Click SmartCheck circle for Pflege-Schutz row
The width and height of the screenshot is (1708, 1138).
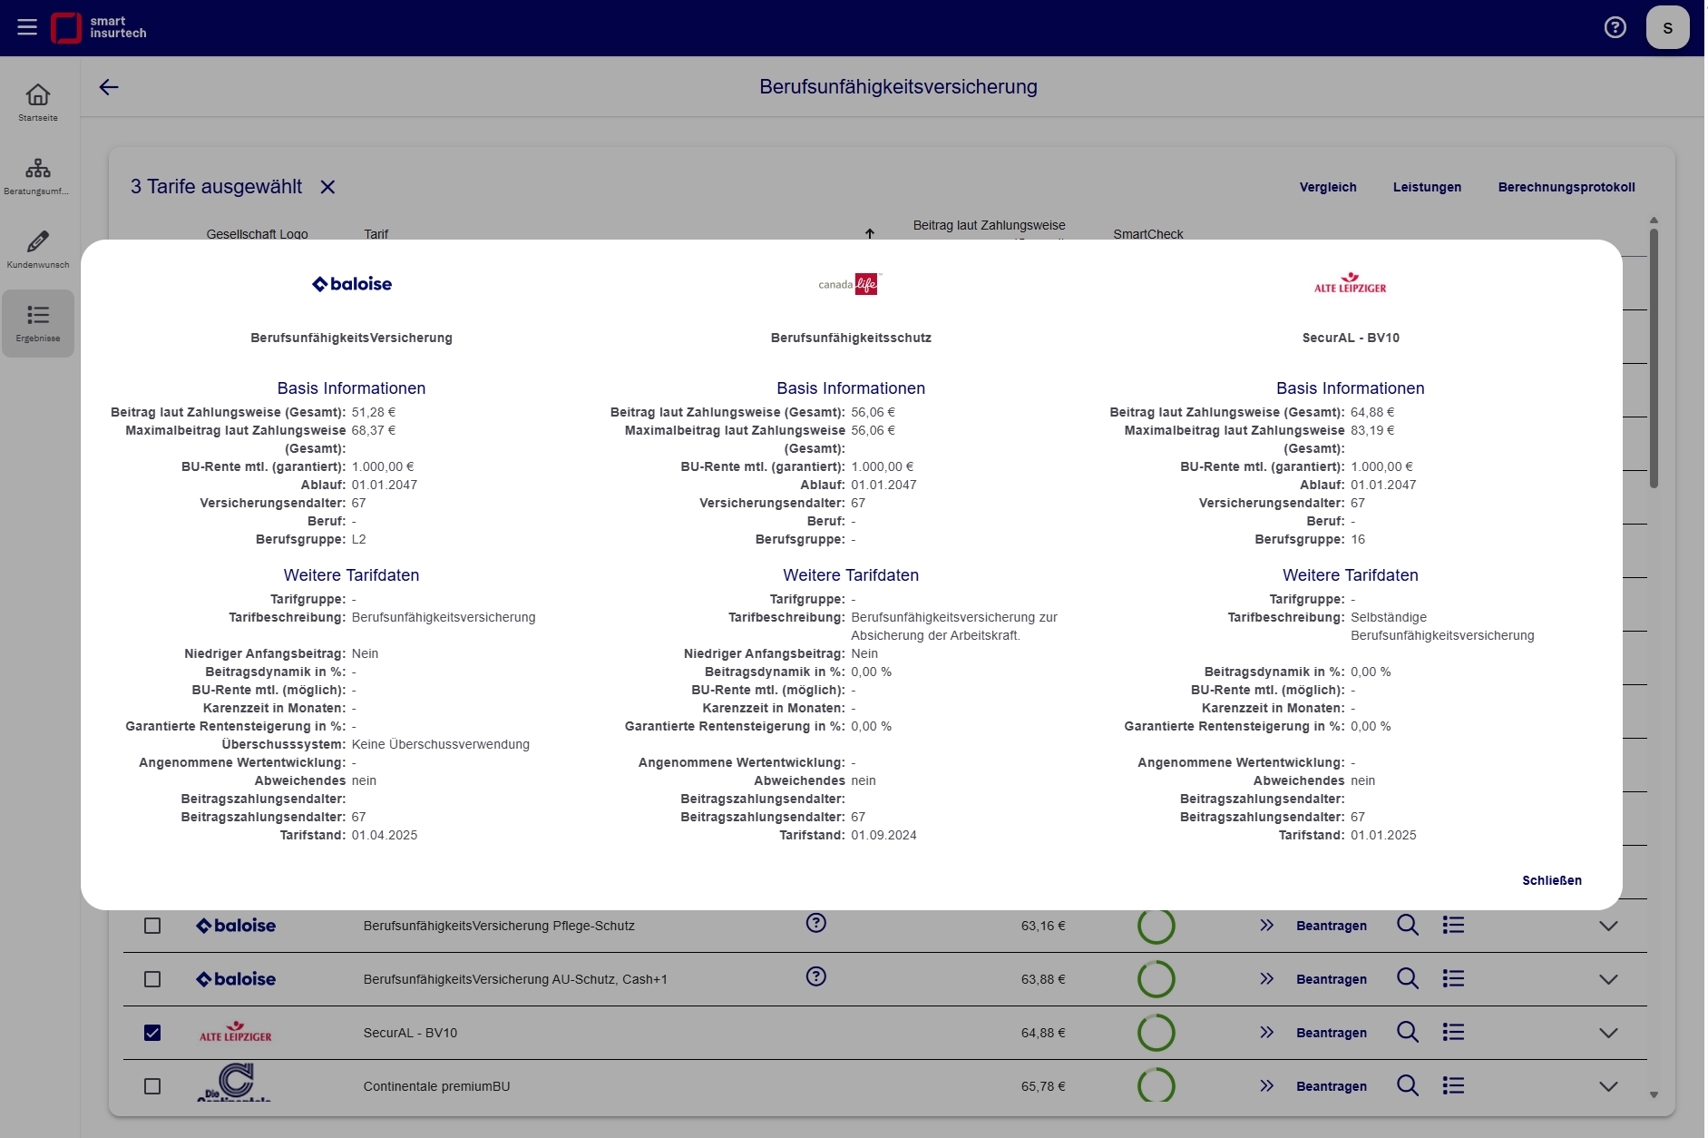pyautogui.click(x=1156, y=927)
